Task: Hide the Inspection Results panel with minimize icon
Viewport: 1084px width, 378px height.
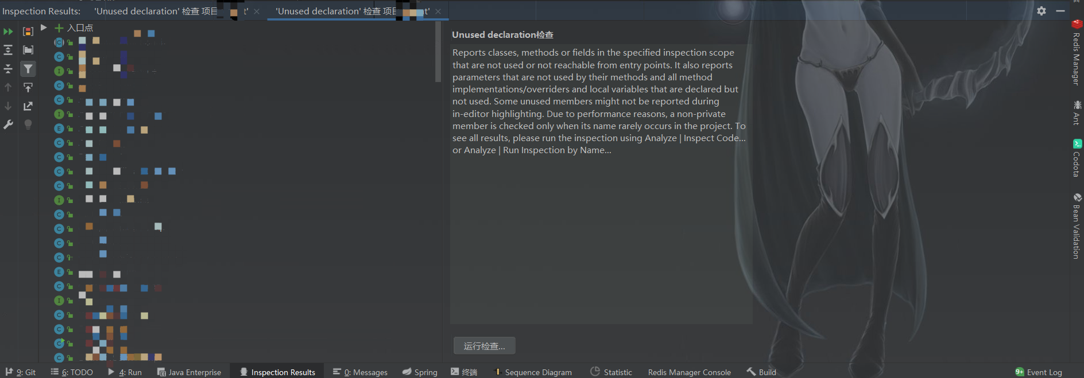Action: [x=1060, y=11]
